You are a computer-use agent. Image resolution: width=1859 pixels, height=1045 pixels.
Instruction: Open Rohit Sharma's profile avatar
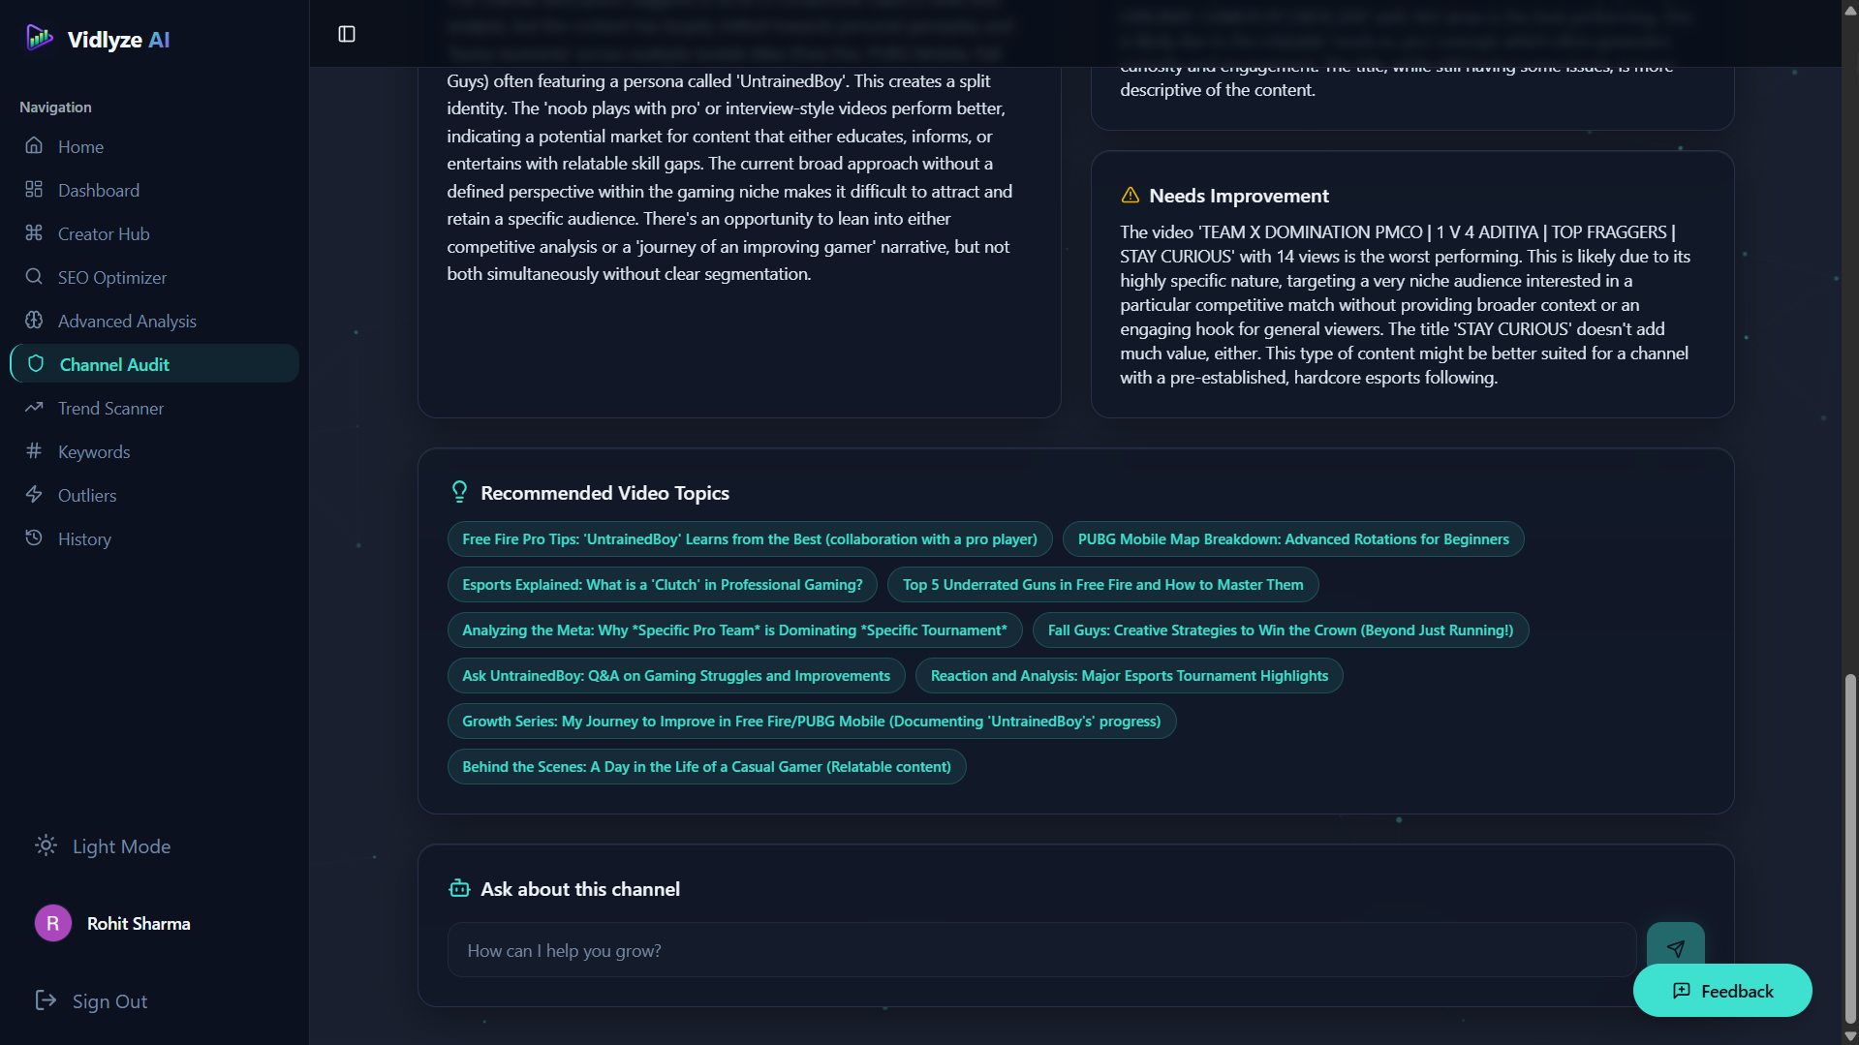pos(52,922)
